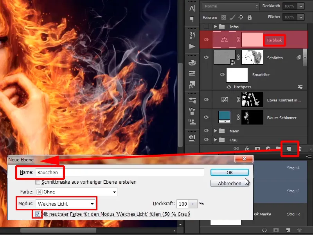Open the Farbe Ohne dropdown
The width and height of the screenshot is (313, 235).
coord(77,192)
